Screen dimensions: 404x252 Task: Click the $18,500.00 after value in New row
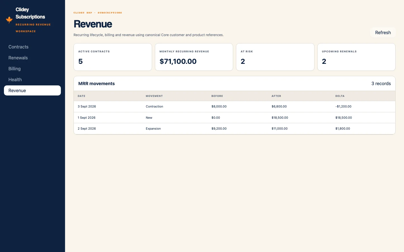tap(280, 118)
